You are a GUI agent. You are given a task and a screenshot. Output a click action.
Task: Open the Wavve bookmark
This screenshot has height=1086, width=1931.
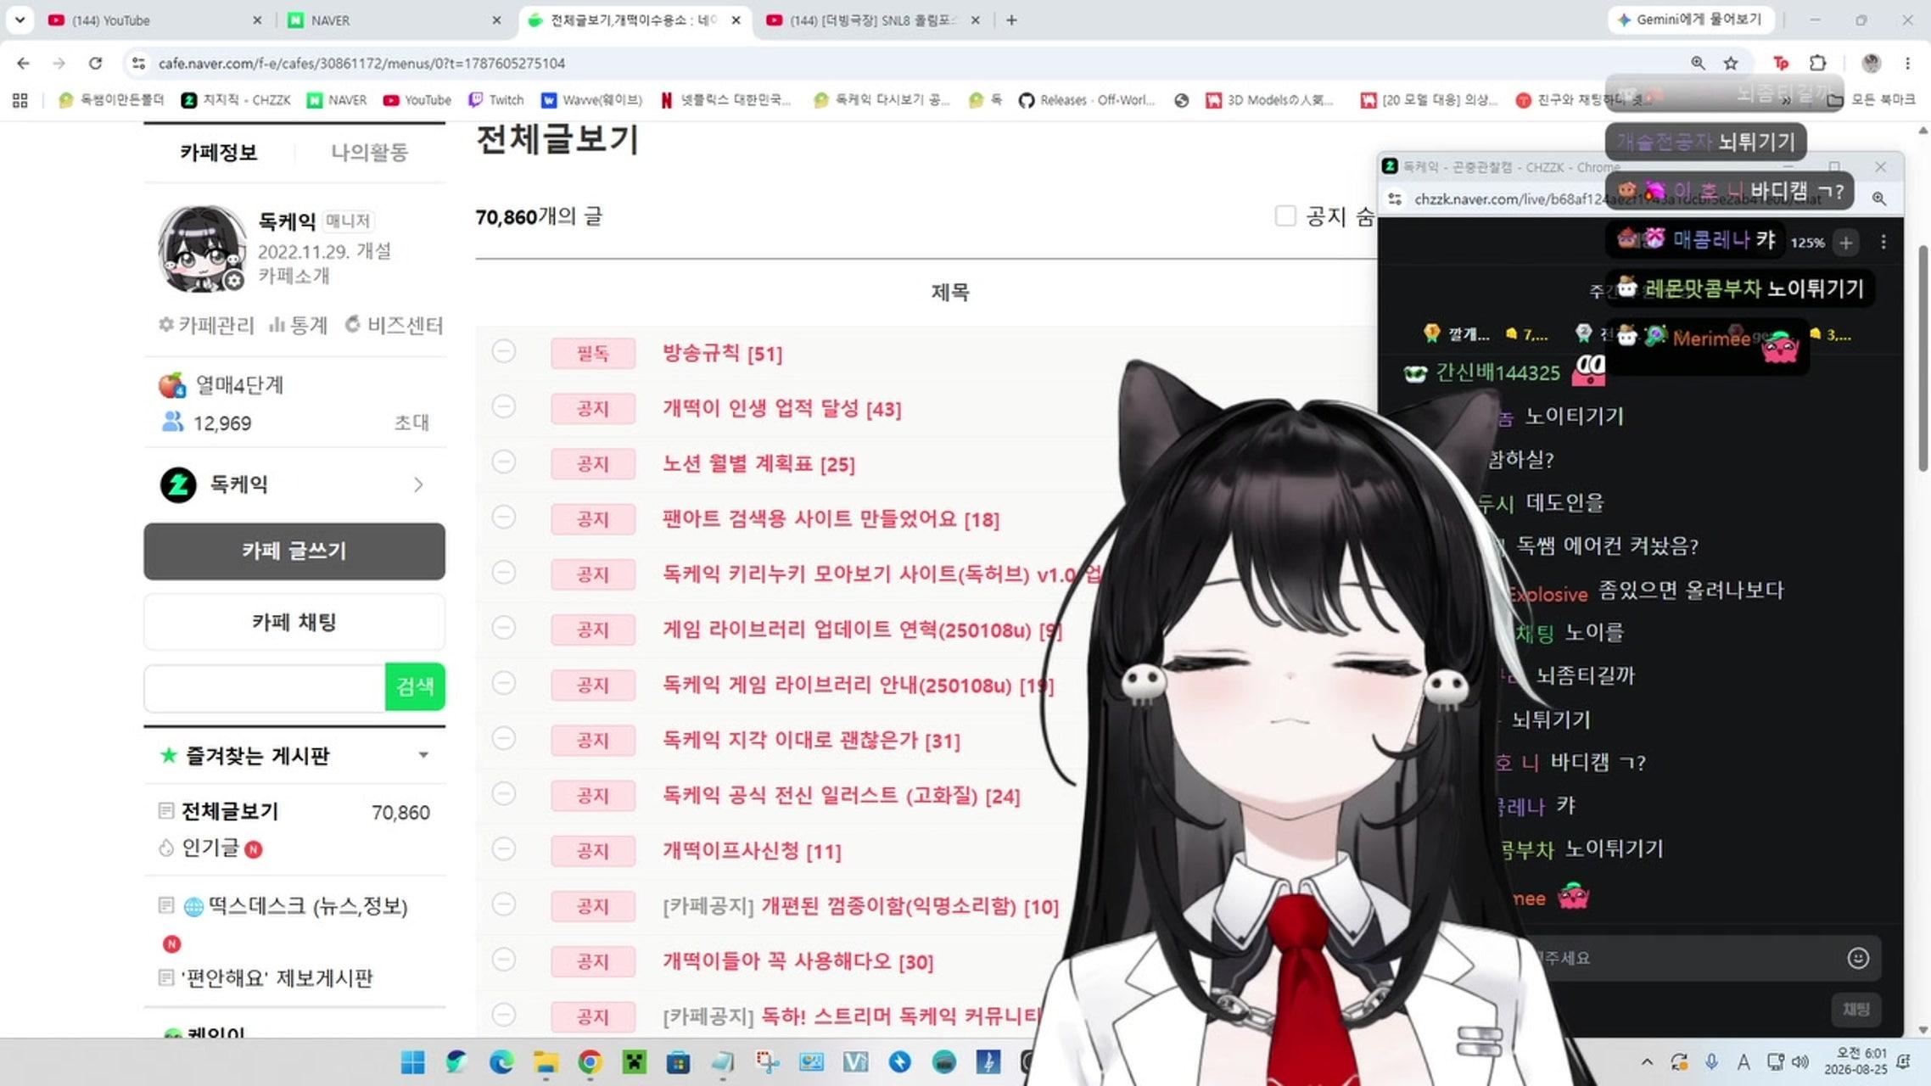[591, 100]
